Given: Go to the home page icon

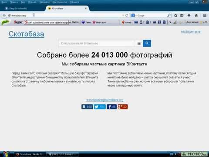Looking at the screenshot, I should point(196,15).
